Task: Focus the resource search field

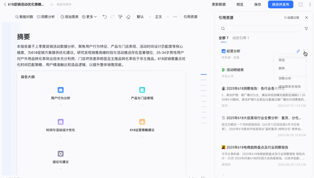Action: [260, 29]
